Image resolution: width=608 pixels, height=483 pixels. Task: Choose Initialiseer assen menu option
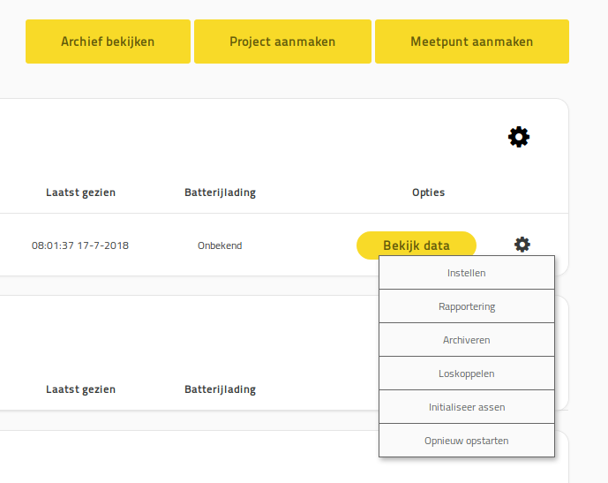click(x=466, y=407)
